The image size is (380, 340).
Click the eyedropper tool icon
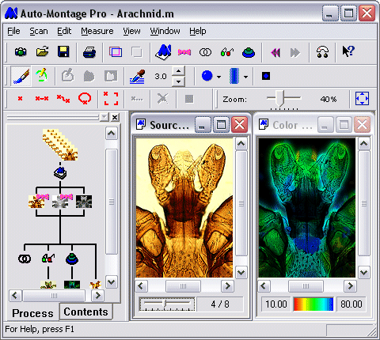point(137,77)
